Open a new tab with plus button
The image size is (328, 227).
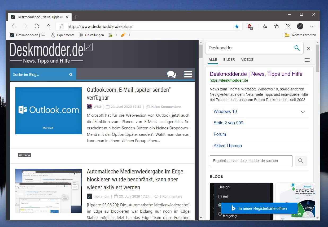pyautogui.click(x=76, y=17)
